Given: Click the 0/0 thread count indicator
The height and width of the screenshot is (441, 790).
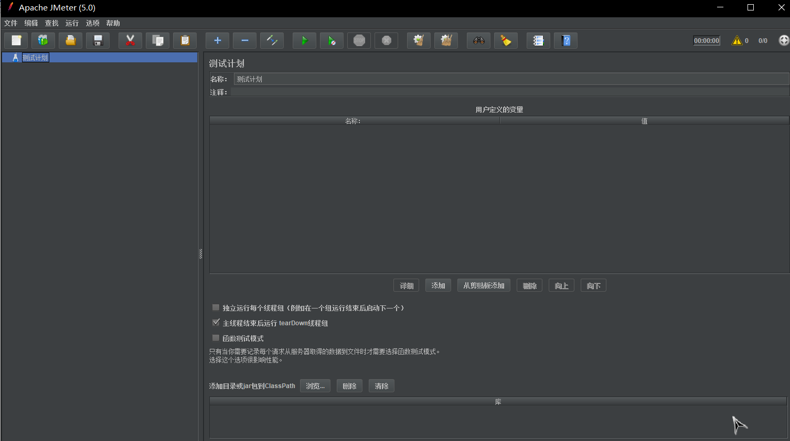Looking at the screenshot, I should pyautogui.click(x=763, y=40).
